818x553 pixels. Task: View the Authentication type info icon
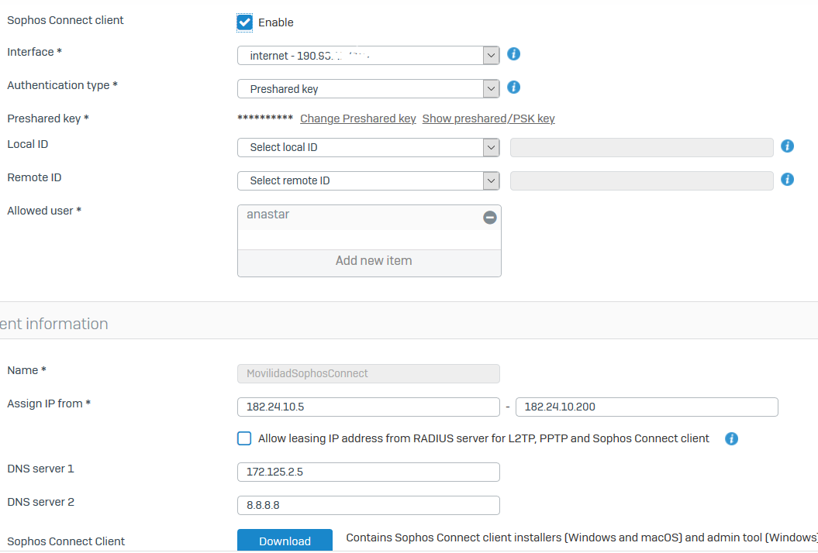click(x=513, y=88)
